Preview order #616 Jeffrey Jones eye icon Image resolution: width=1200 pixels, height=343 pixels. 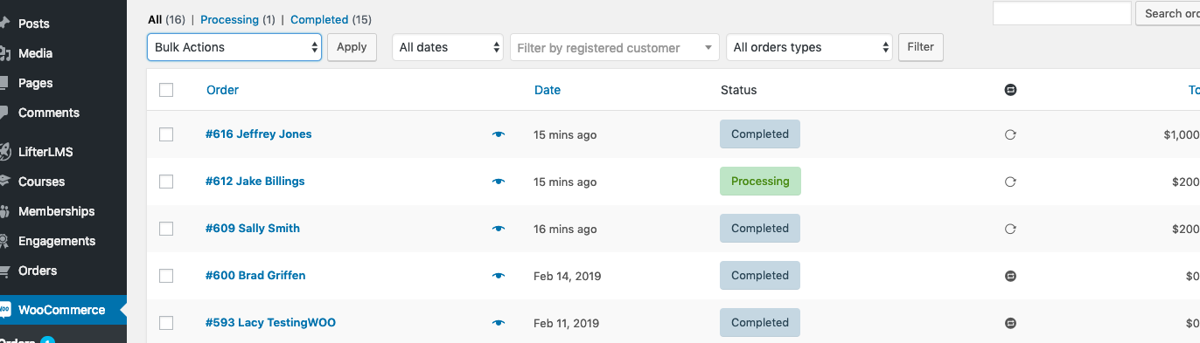[499, 134]
